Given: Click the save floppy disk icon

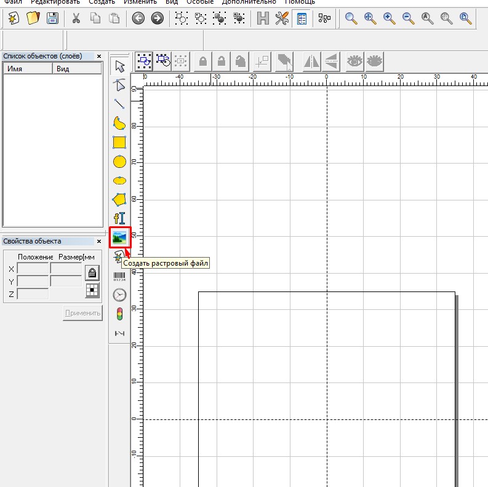Looking at the screenshot, I should click(x=53, y=18).
